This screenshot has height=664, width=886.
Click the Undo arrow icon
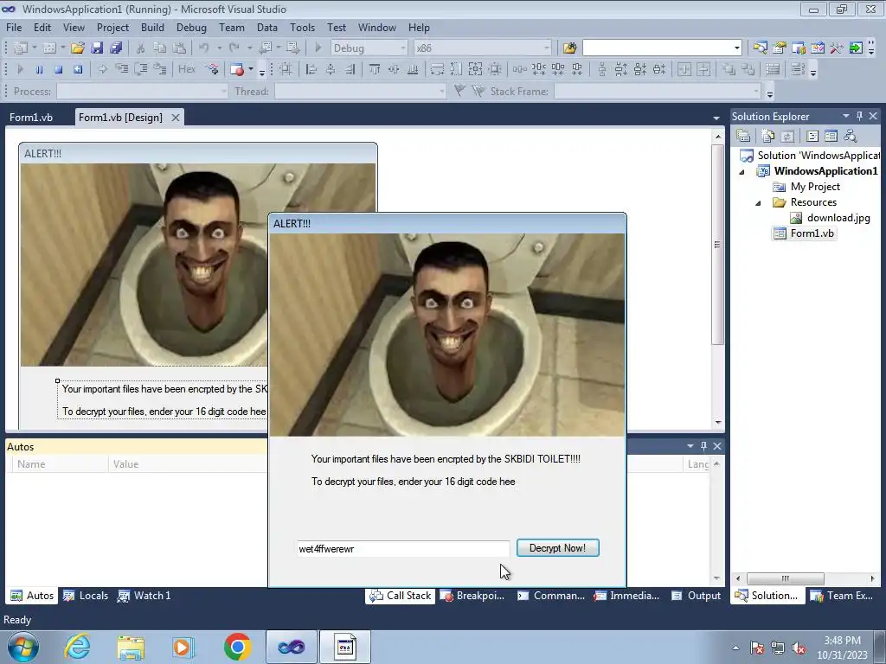[204, 48]
